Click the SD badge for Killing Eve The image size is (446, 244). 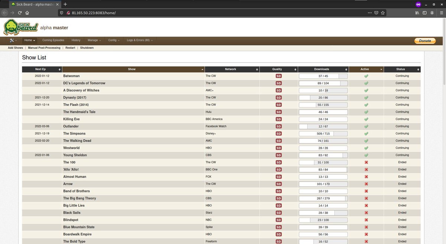click(278, 119)
